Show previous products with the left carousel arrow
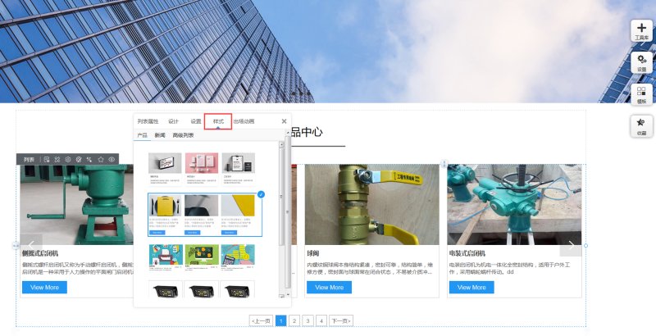The width and height of the screenshot is (656, 336). pyautogui.click(x=31, y=245)
